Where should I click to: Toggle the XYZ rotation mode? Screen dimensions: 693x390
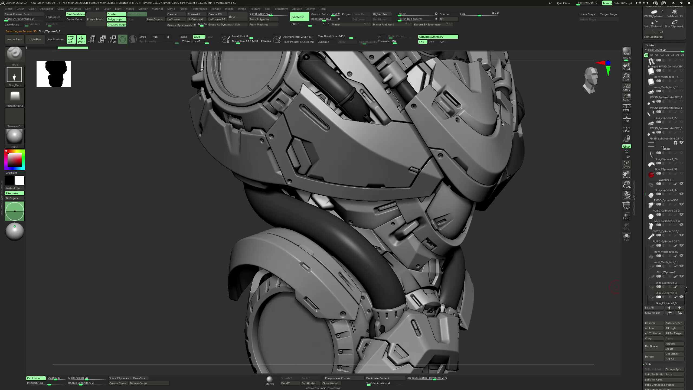[x=626, y=147]
